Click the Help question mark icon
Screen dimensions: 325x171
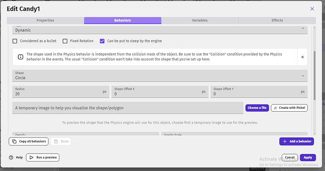[11, 157]
